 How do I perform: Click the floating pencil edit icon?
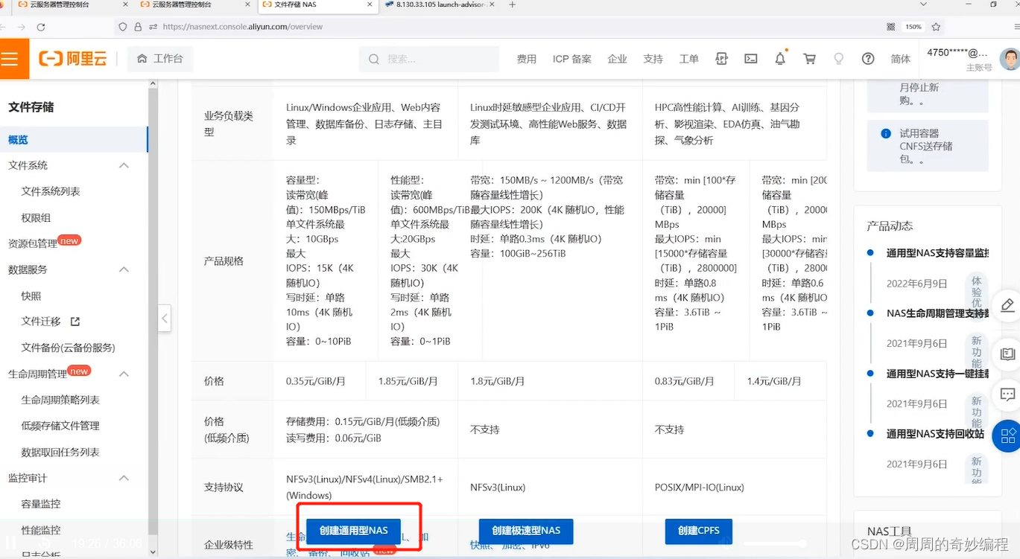point(1007,304)
